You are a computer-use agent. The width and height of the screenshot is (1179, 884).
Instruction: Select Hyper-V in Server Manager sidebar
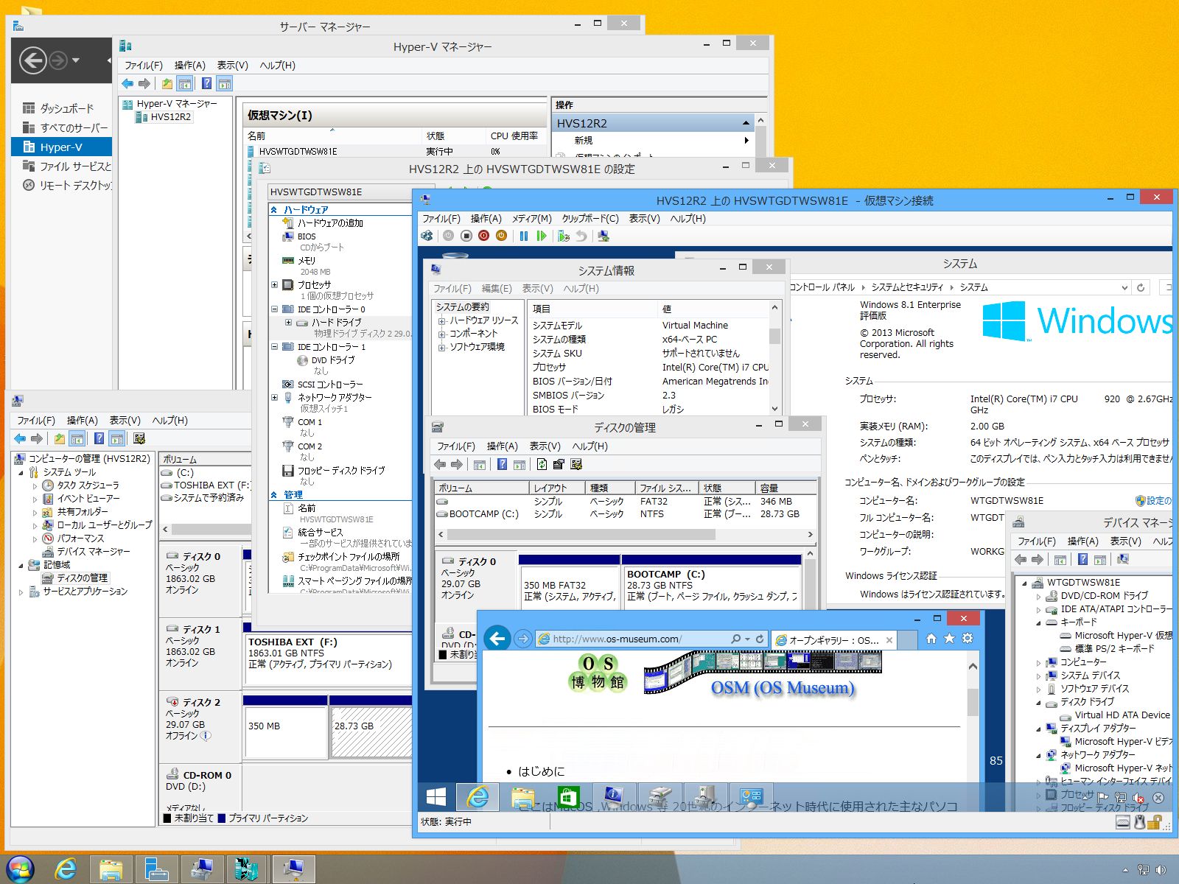(61, 147)
